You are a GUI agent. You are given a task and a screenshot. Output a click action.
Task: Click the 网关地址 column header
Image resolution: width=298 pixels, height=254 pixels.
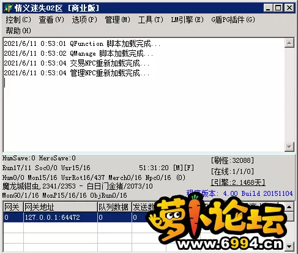point(61,207)
